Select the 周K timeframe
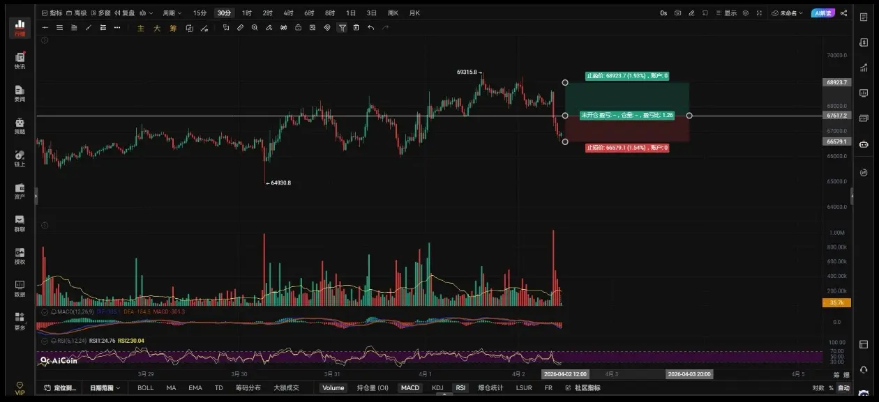Image resolution: width=879 pixels, height=402 pixels. (x=393, y=13)
